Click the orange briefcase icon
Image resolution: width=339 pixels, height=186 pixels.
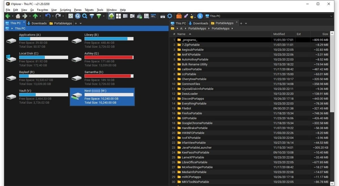tap(179, 16)
